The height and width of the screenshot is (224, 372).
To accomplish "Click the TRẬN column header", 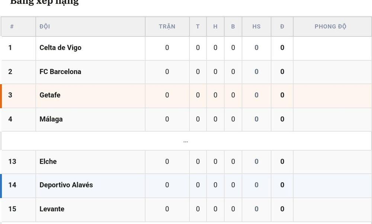I will click(x=167, y=26).
